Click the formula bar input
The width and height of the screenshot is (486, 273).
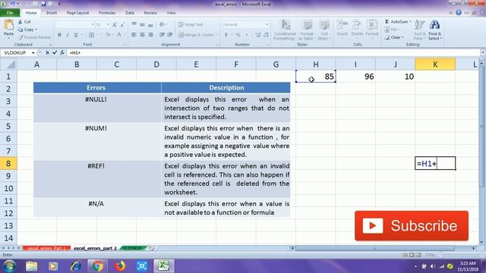[273, 53]
